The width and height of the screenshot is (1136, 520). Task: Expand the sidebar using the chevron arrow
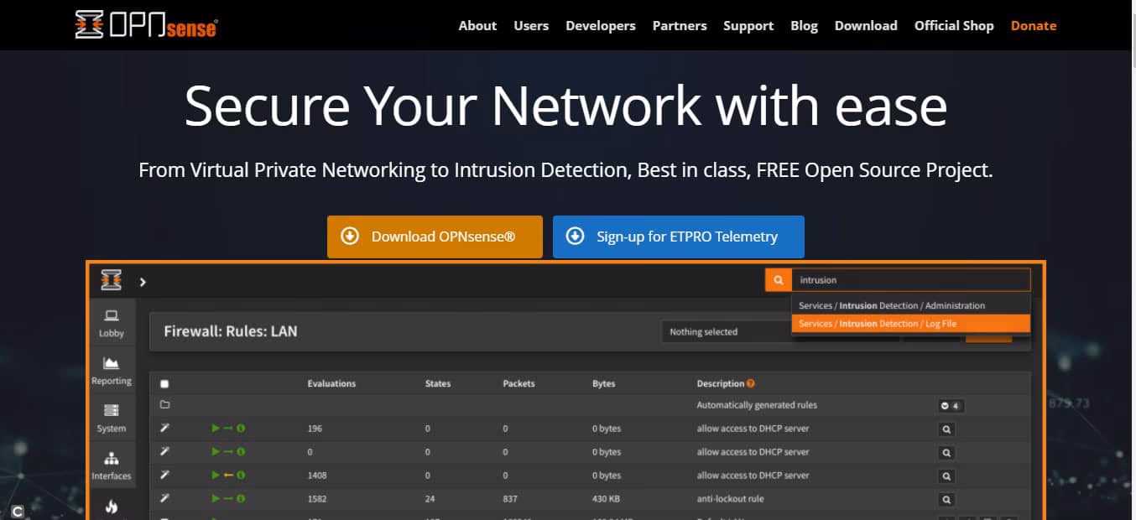143,282
